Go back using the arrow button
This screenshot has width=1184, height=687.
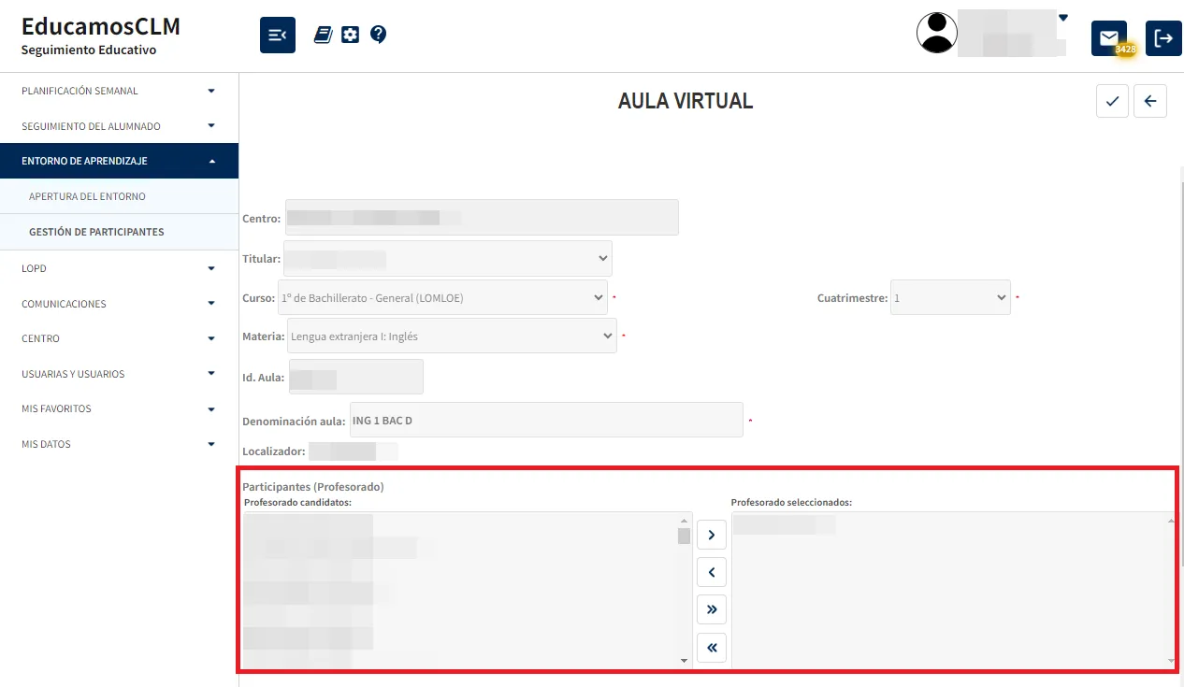(x=1150, y=101)
